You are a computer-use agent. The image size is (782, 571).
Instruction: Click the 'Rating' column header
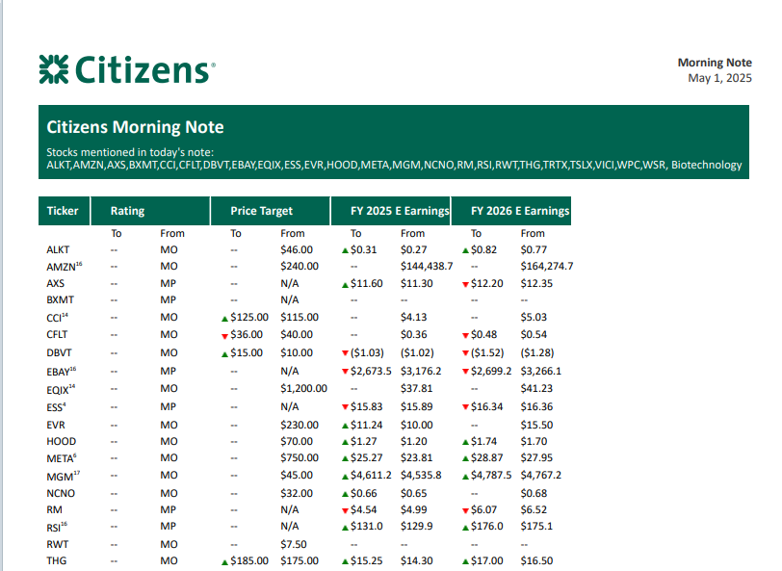point(150,211)
